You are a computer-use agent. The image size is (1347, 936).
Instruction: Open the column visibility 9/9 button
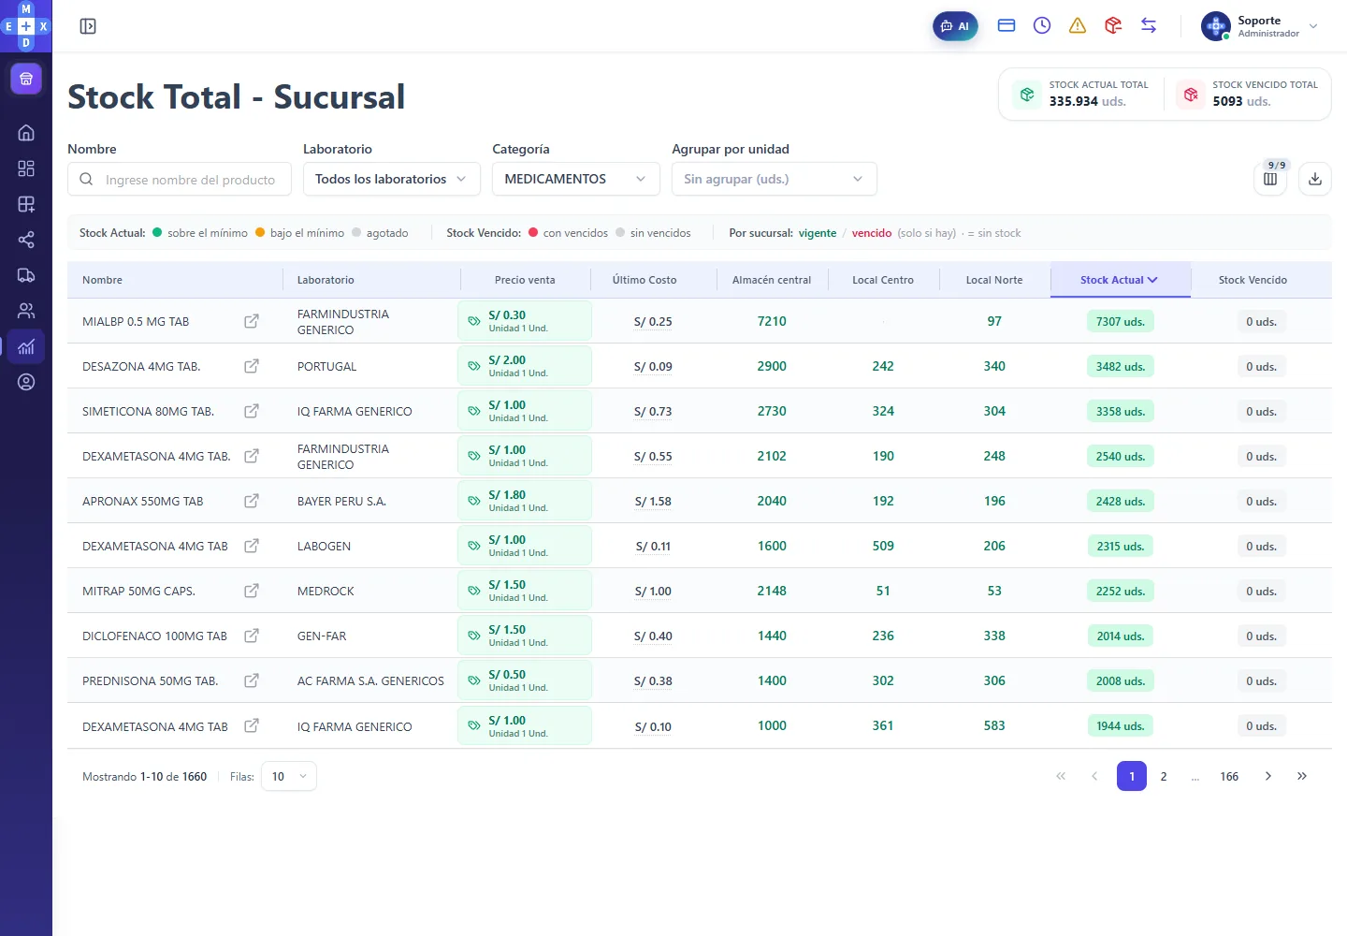click(x=1270, y=179)
